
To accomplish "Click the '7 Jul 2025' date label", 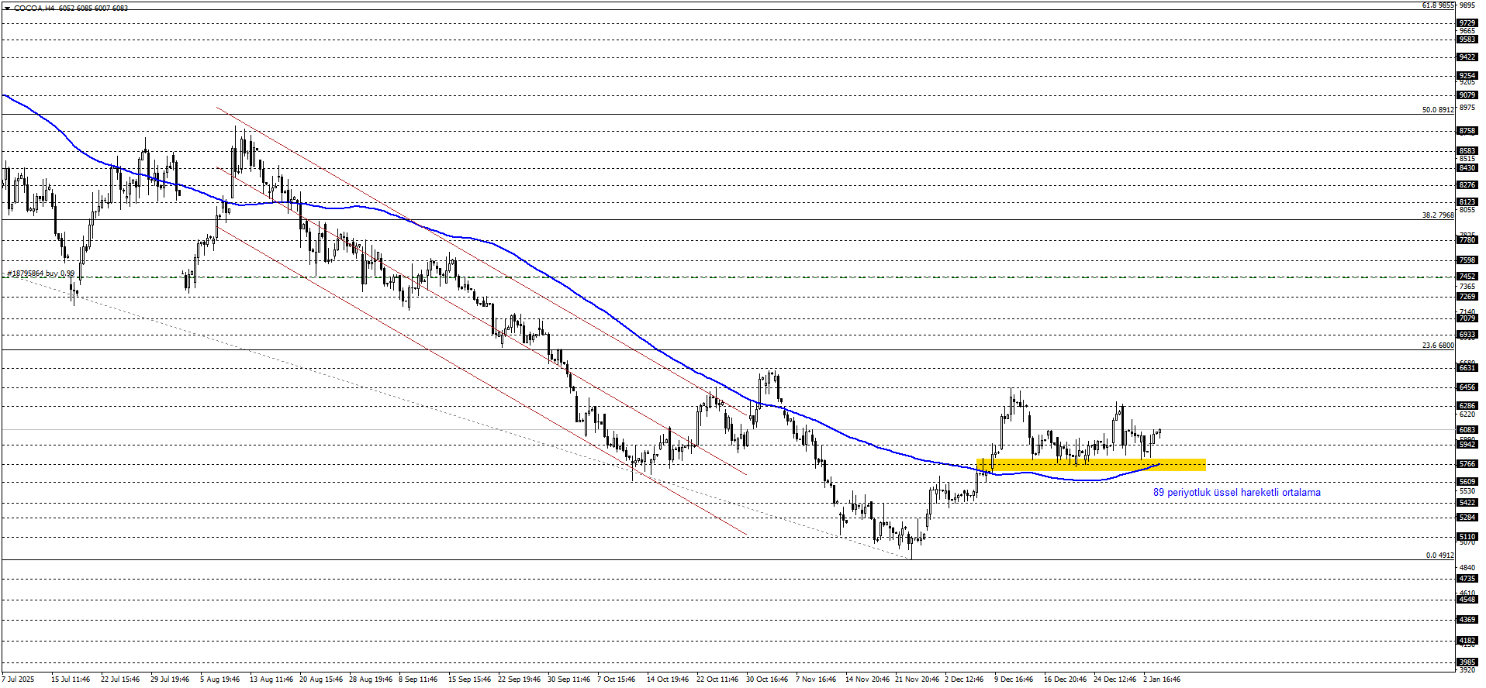I will 19,679.
